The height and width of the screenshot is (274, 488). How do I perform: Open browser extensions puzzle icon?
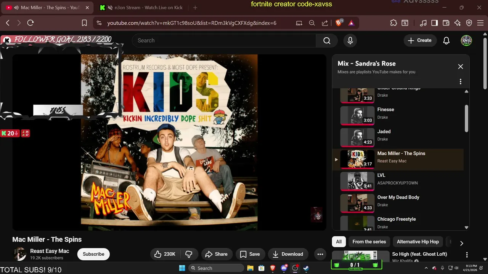(393, 23)
